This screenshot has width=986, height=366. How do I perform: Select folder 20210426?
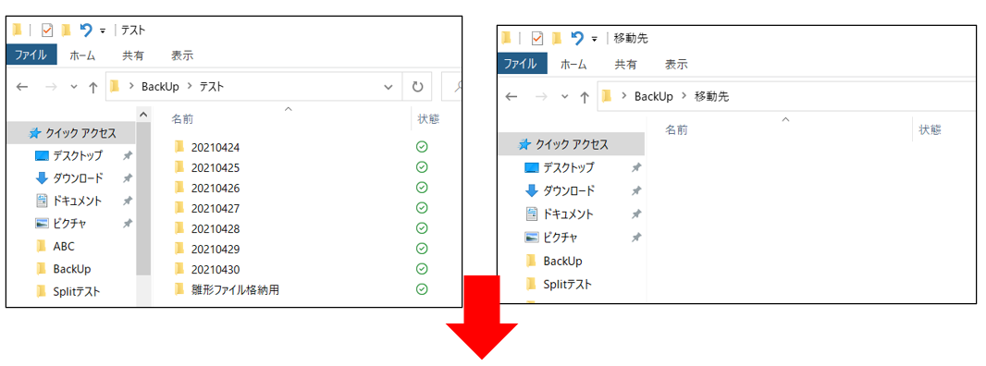click(216, 188)
